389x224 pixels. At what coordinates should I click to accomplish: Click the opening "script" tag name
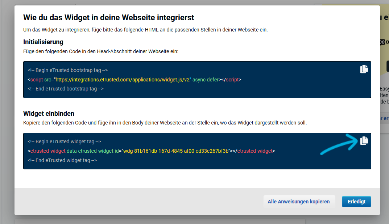tap(36, 80)
